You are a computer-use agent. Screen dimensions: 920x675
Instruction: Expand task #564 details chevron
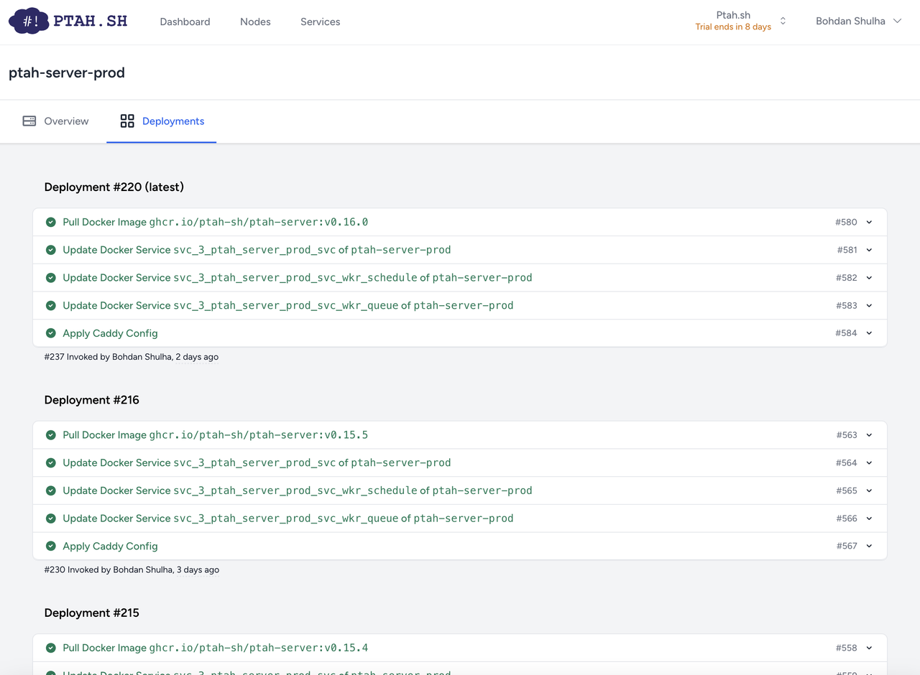click(869, 463)
